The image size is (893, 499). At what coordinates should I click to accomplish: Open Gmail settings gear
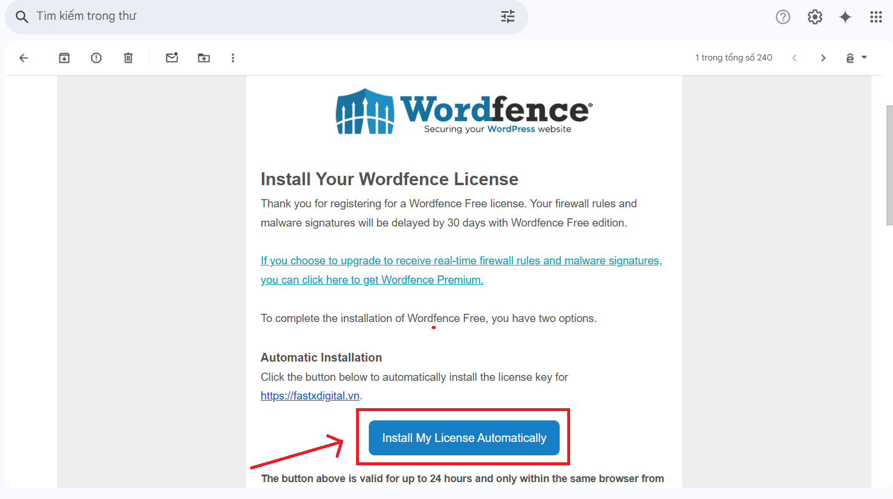pyautogui.click(x=815, y=17)
